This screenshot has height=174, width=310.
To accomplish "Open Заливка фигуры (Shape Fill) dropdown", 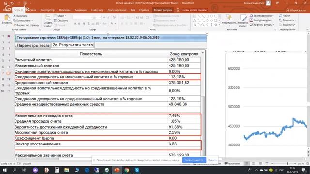I will click(x=262, y=16).
